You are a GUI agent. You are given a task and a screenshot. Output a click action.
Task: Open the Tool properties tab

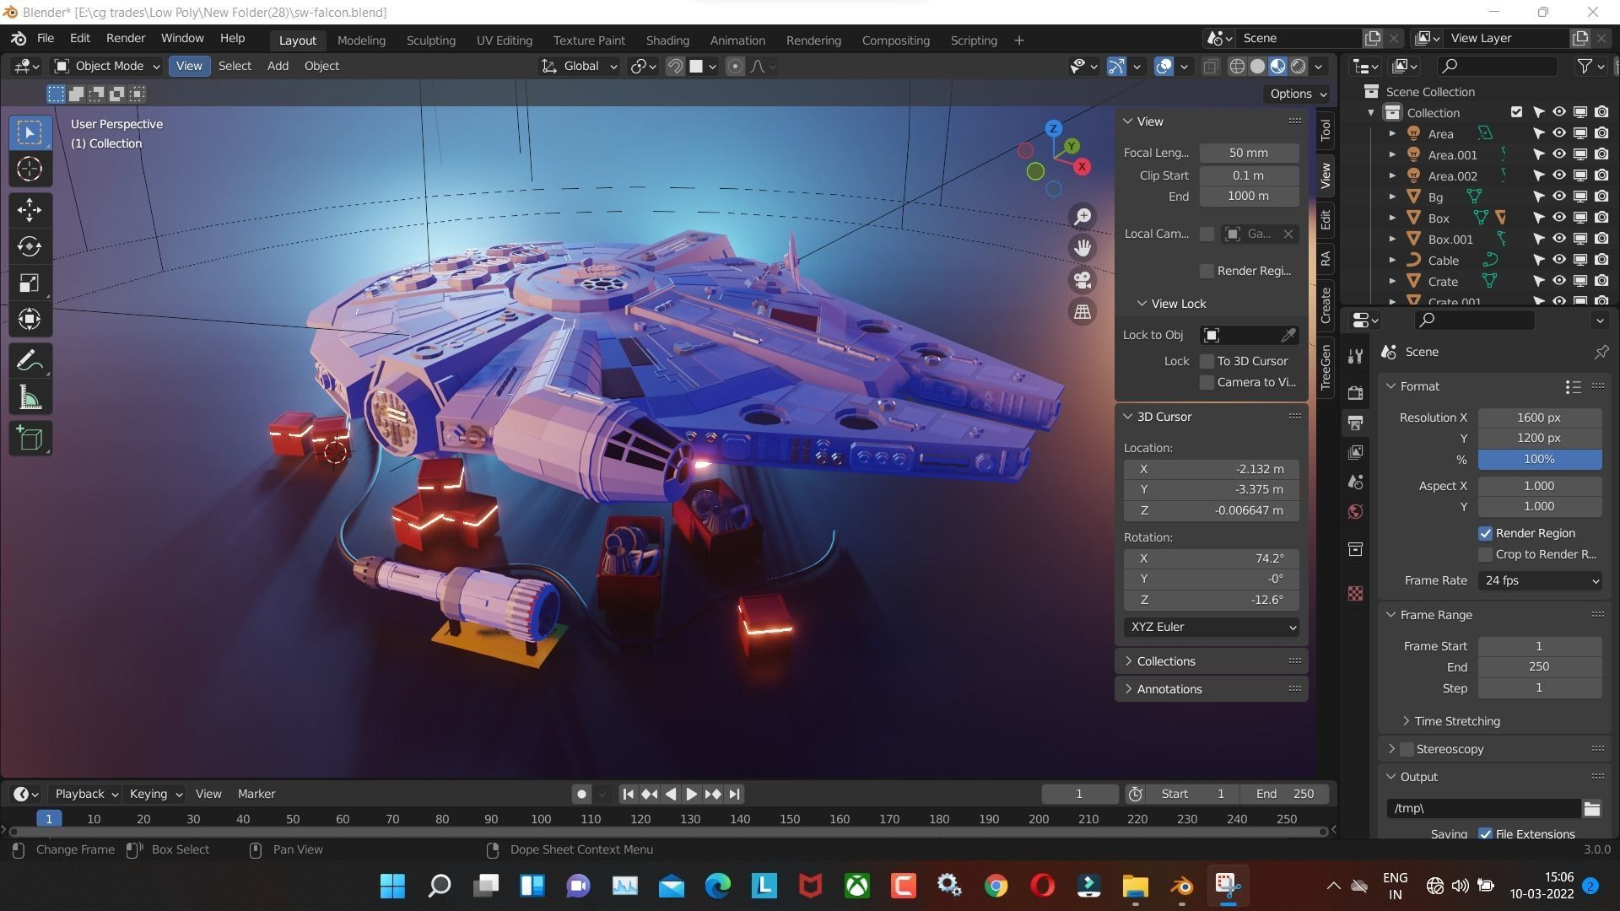(x=1355, y=356)
